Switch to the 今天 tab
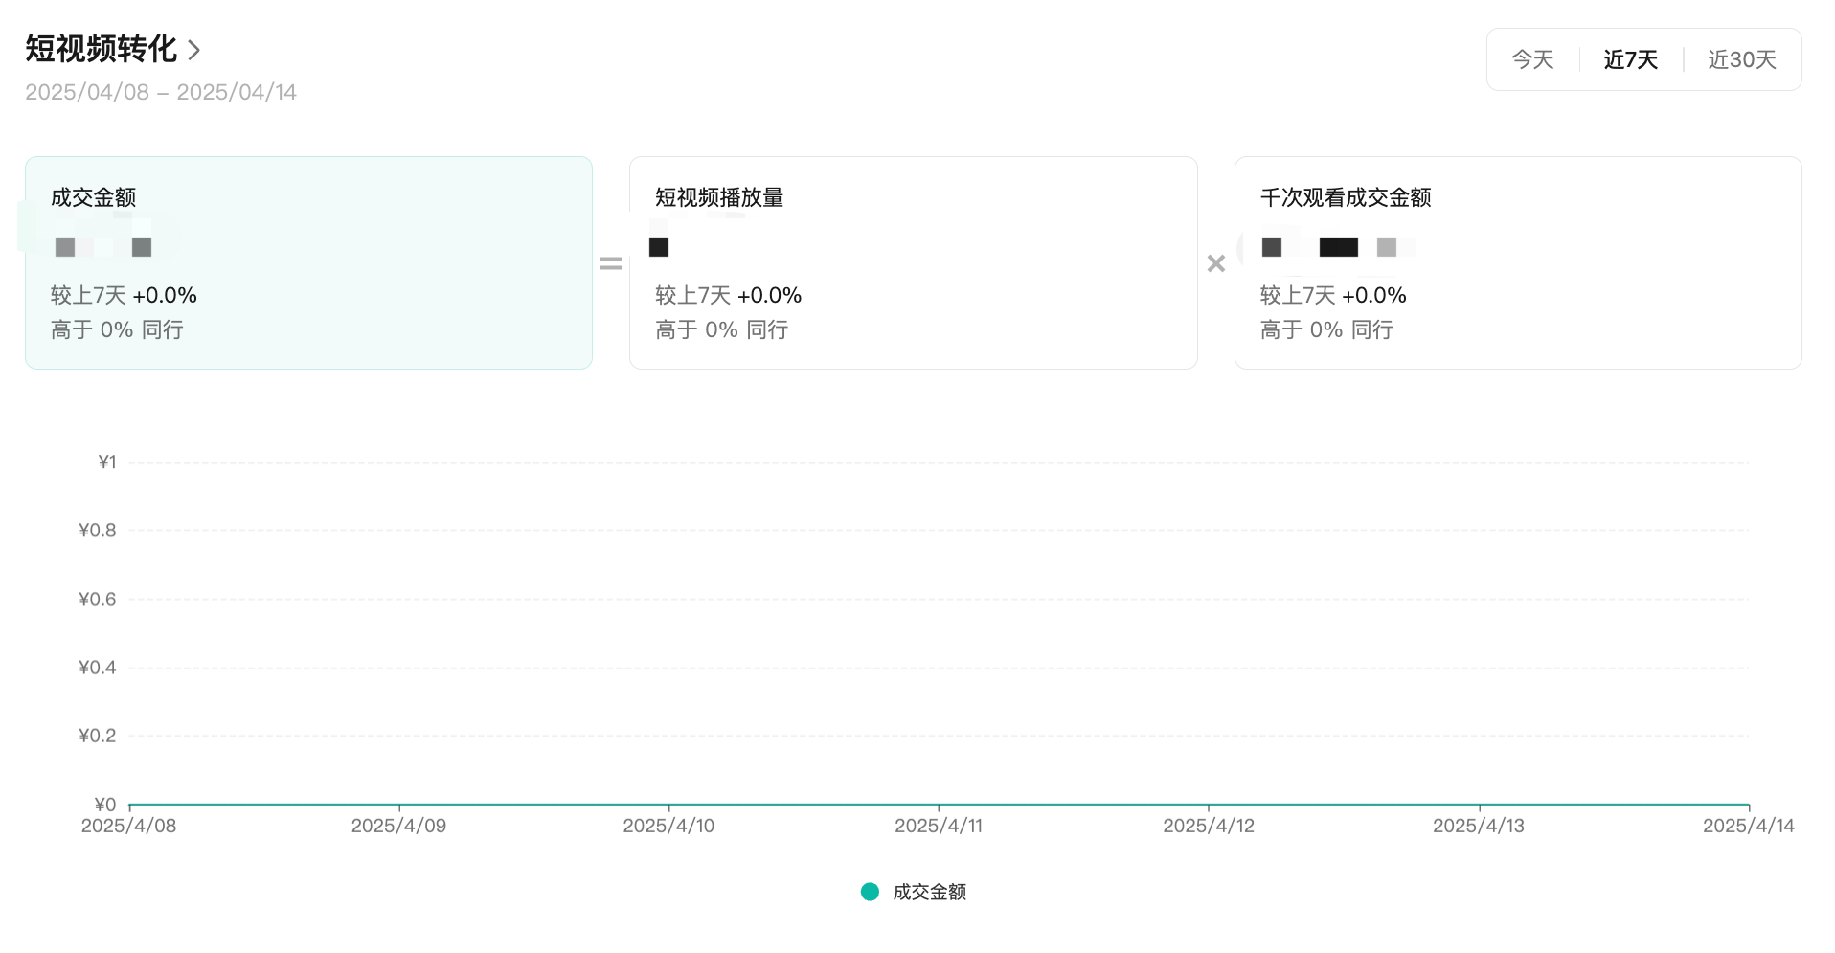 click(1532, 59)
